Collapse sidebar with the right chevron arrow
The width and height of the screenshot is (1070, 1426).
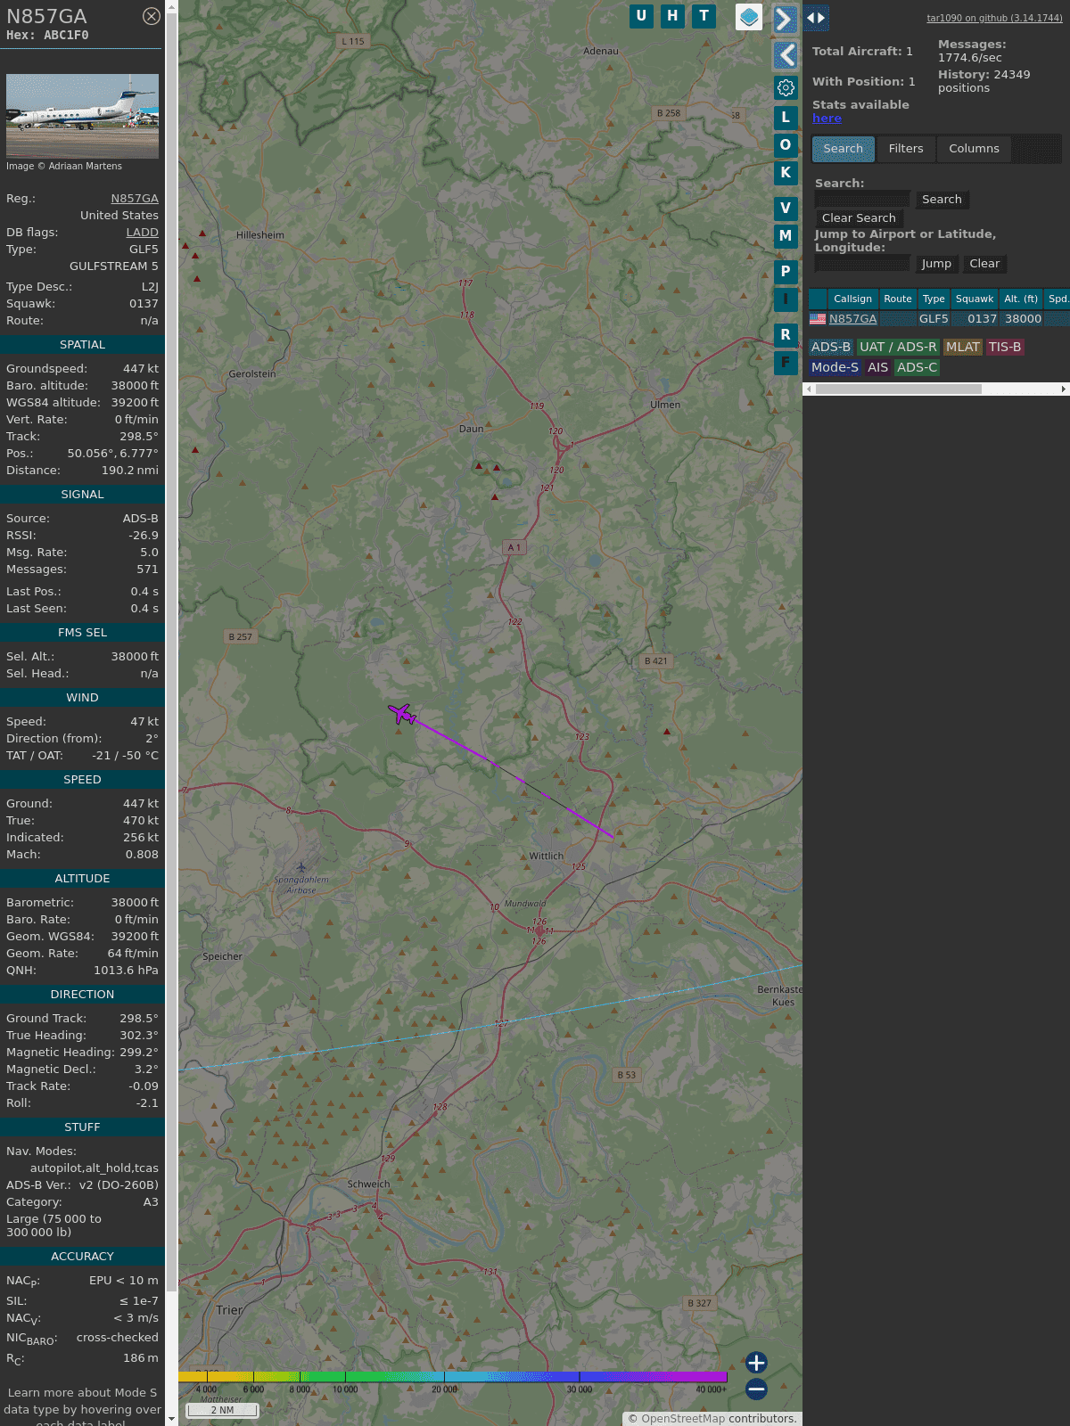[785, 20]
